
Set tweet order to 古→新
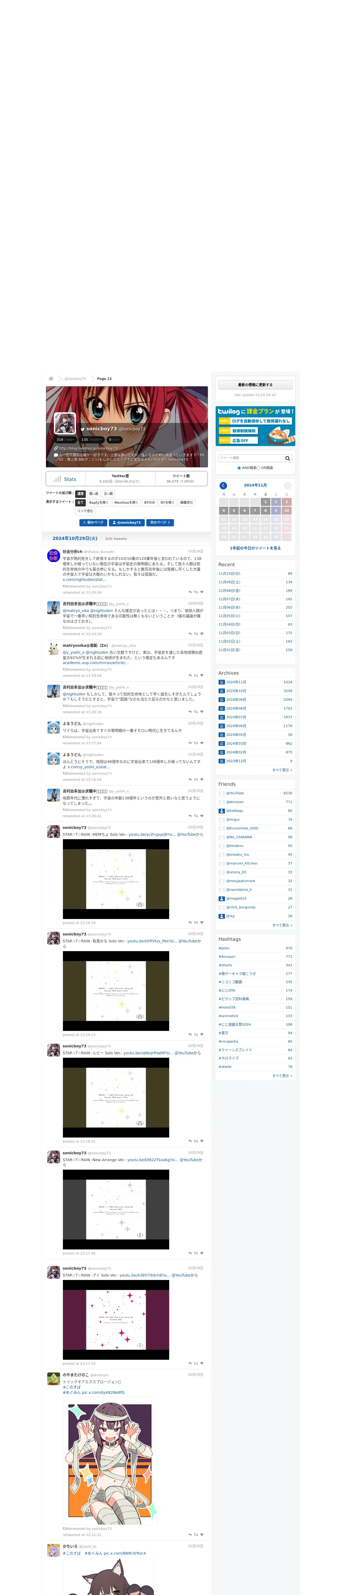(x=108, y=494)
